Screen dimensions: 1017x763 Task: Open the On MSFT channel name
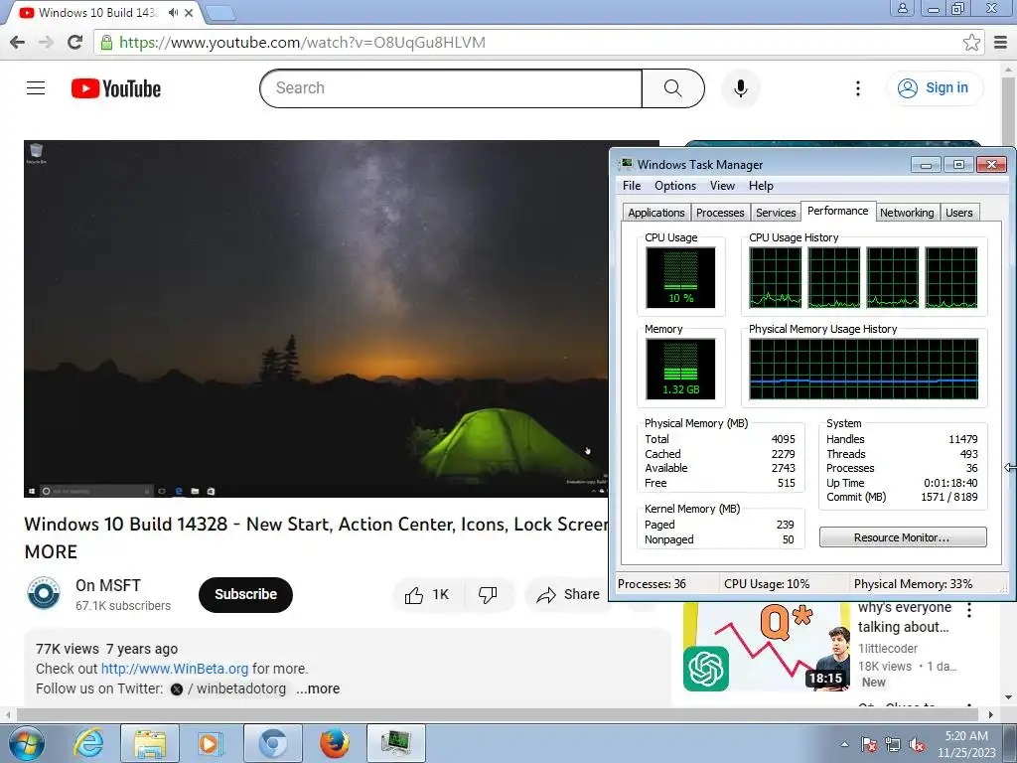[107, 585]
